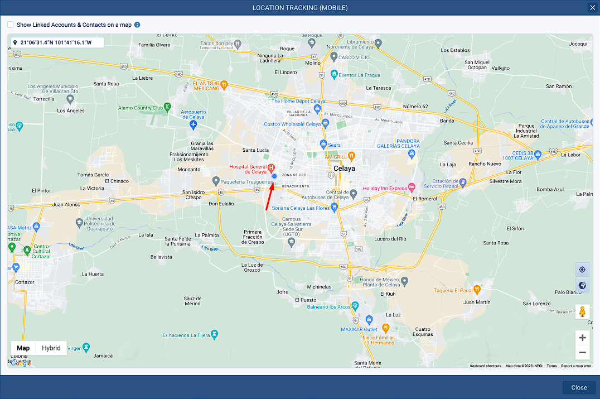The height and width of the screenshot is (399, 600).
Task: Click the my-location target icon button
Action: pos(582,270)
